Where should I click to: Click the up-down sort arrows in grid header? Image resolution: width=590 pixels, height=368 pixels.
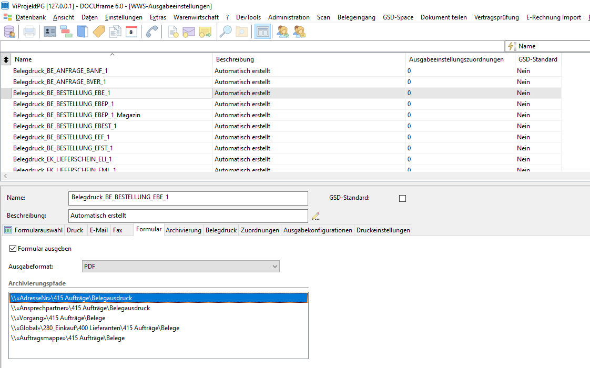tap(6, 59)
